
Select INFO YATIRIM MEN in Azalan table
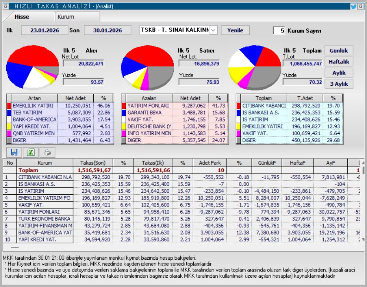click(175, 133)
